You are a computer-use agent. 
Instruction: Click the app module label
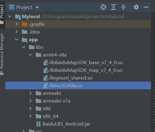(33, 40)
